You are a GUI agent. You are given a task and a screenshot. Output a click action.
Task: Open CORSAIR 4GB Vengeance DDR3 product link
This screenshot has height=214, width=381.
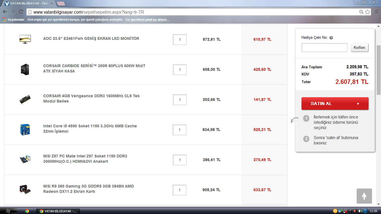[x=91, y=99]
